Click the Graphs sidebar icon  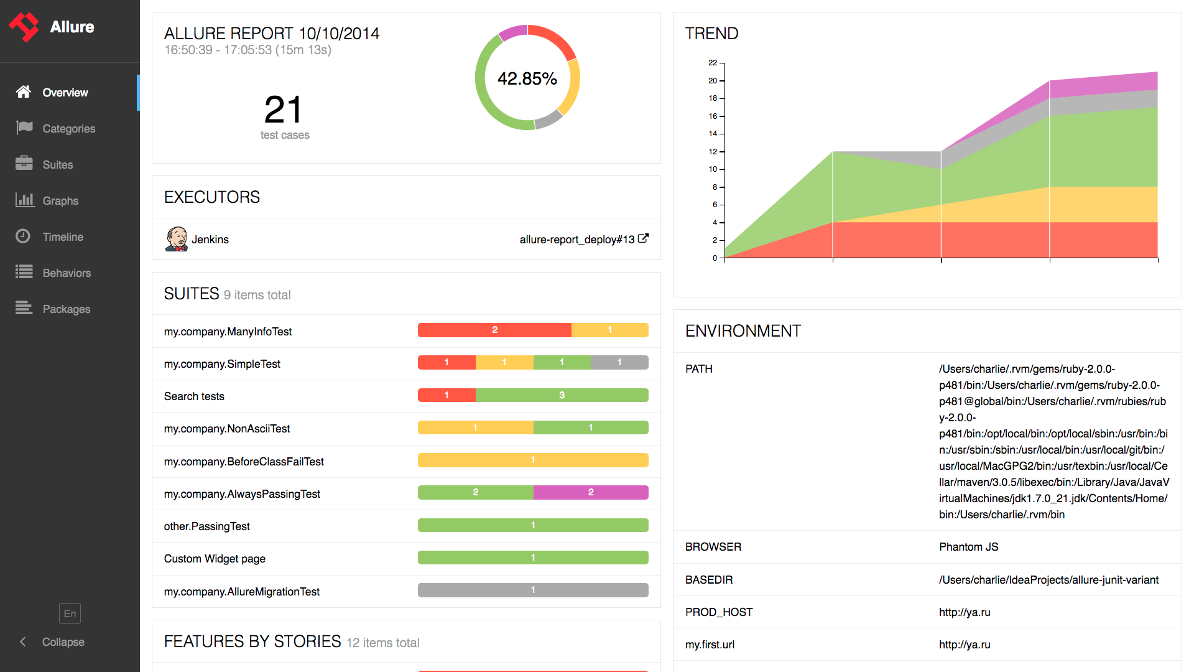point(24,201)
